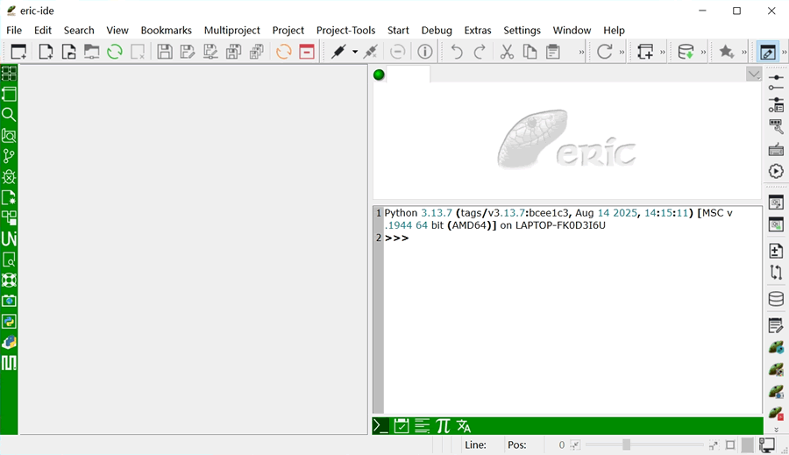Click the Pi symbol icon in bottom bar
Image resolution: width=789 pixels, height=455 pixels.
tap(443, 426)
